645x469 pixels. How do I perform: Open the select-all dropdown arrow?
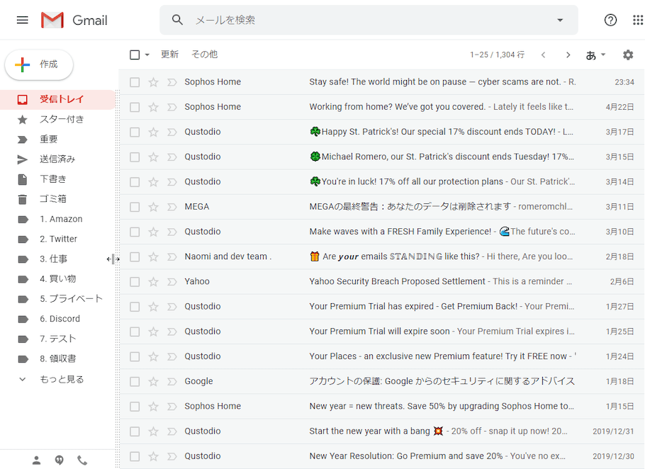click(147, 55)
